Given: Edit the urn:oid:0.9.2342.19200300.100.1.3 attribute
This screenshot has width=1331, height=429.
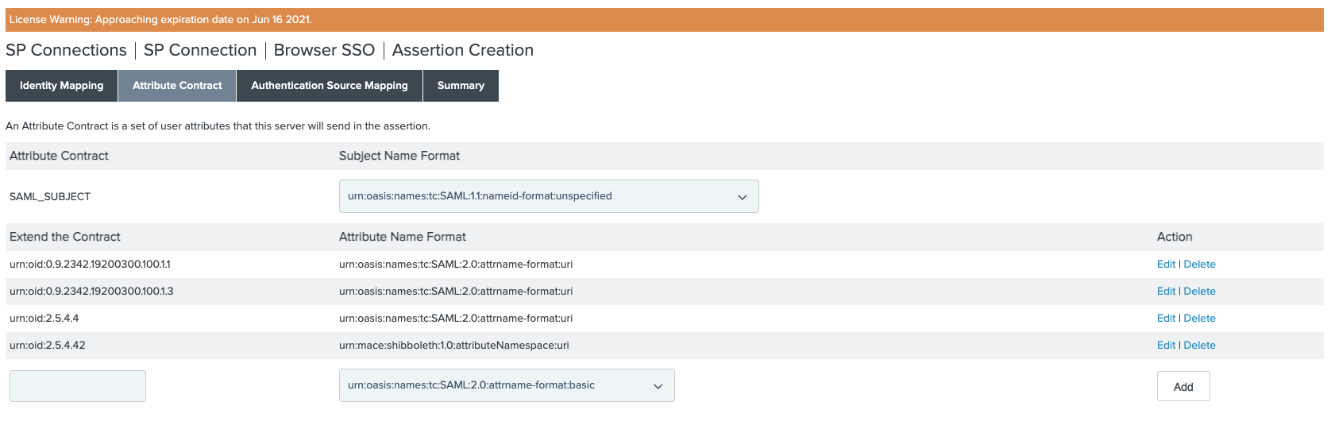Looking at the screenshot, I should tap(1166, 292).
